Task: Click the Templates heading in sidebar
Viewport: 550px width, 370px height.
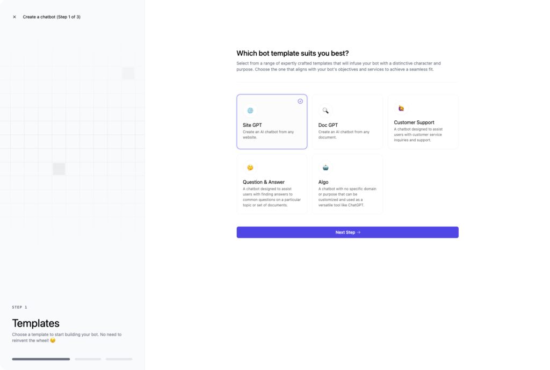Action: [x=36, y=323]
